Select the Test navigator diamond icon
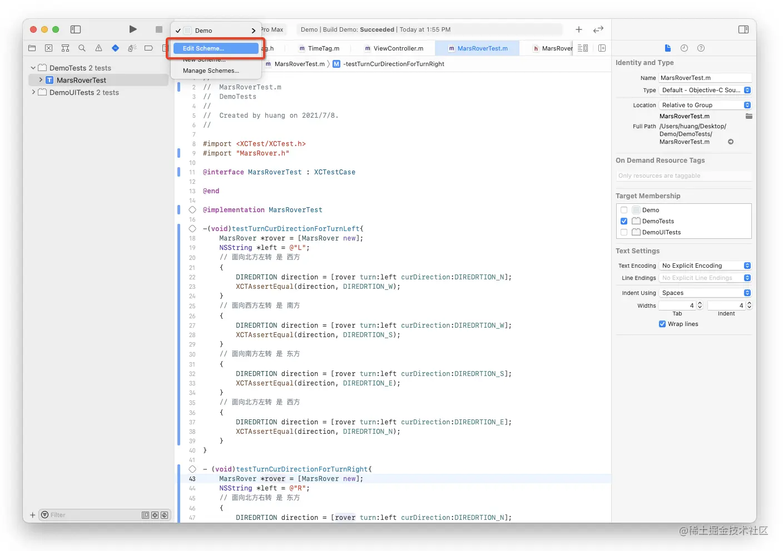 [x=115, y=48]
